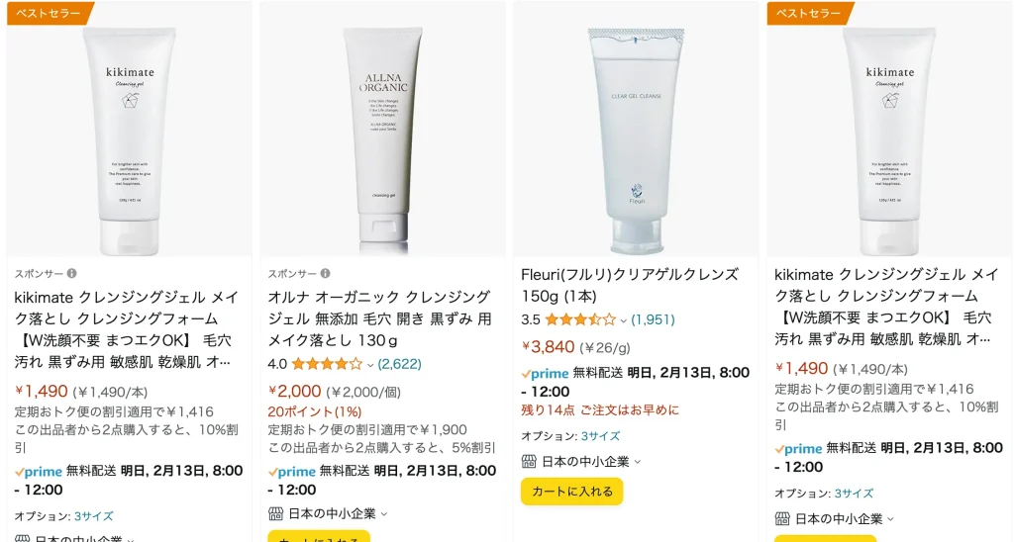
Task: Click sponsor info icon on ALLNA ORGANIC product
Action: pyautogui.click(x=325, y=273)
